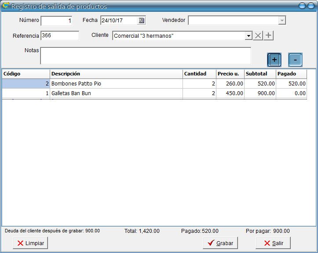Focus the Número input field

pyautogui.click(x=56, y=21)
